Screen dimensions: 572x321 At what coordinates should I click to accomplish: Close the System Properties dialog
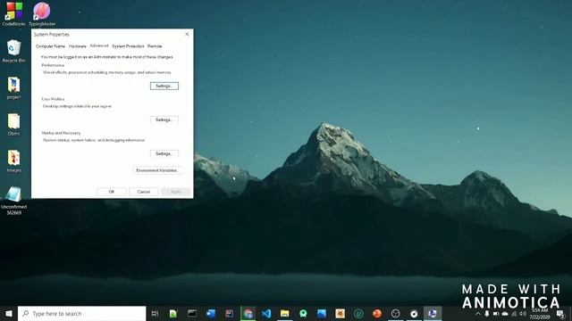point(187,34)
